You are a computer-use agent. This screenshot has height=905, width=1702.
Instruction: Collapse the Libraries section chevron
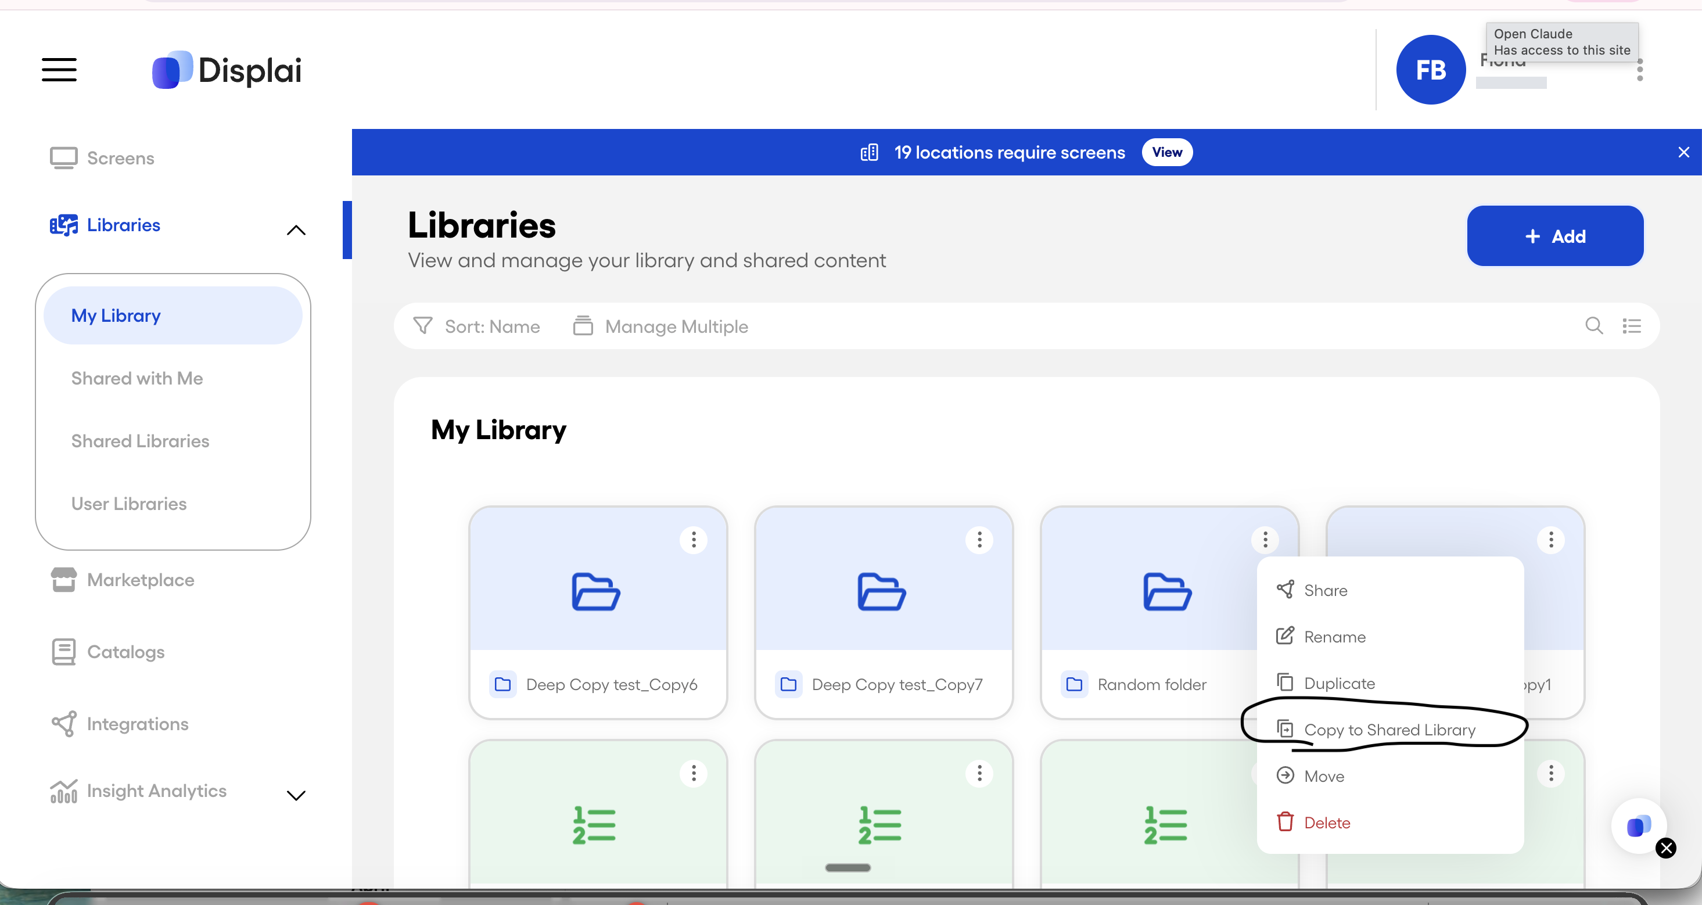(x=296, y=231)
